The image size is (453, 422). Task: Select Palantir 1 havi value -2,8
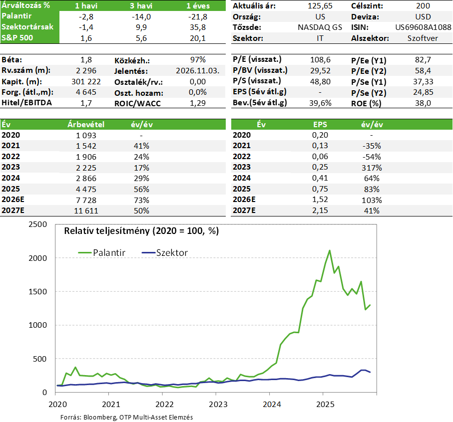86,17
